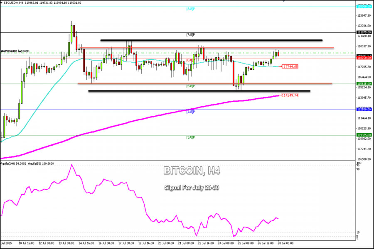The height and width of the screenshot is (249, 374).
Task: Click the [3/8]P Murray level label
Action: pyautogui.click(x=191, y=137)
